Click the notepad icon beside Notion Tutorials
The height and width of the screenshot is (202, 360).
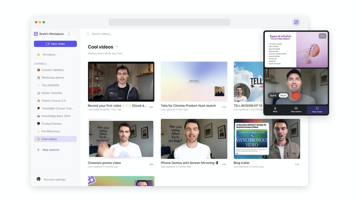(x=39, y=93)
